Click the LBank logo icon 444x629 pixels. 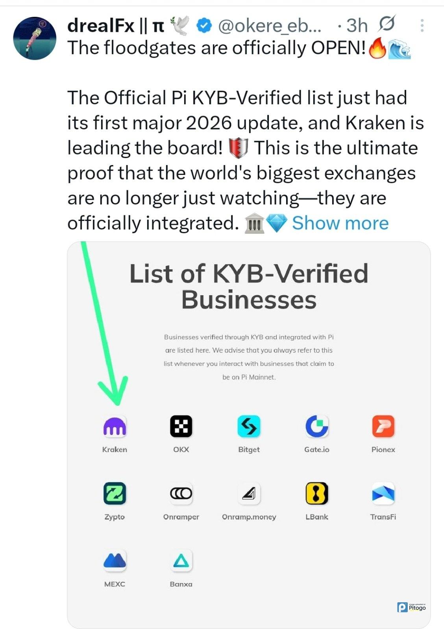(317, 493)
